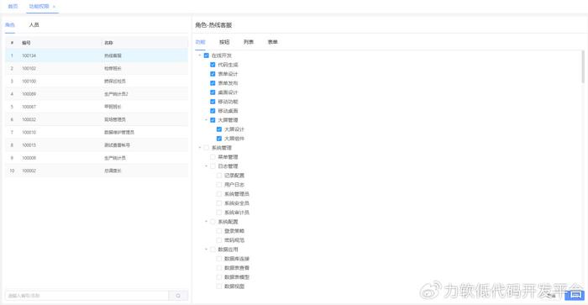Check the 登录策略 checkbox
This screenshot has width=588, height=305.
click(x=219, y=231)
